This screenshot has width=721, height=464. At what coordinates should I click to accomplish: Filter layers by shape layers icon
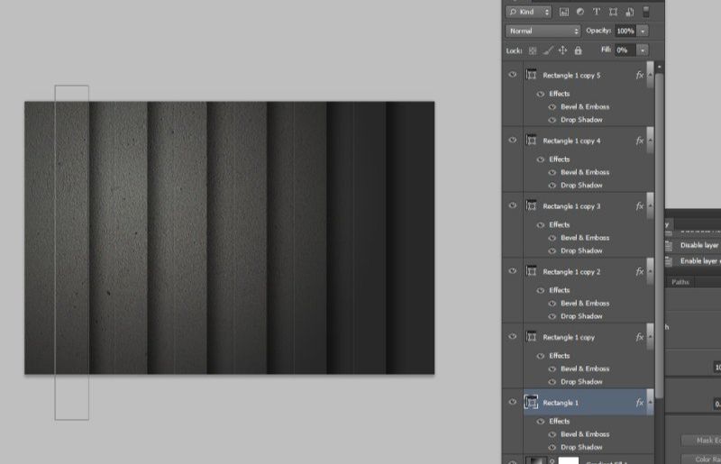613,13
